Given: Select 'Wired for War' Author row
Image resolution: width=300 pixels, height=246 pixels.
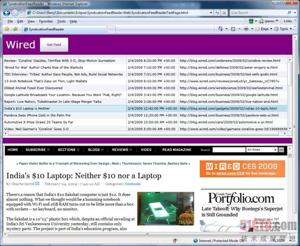Looking at the screenshot, I should 145,67.
